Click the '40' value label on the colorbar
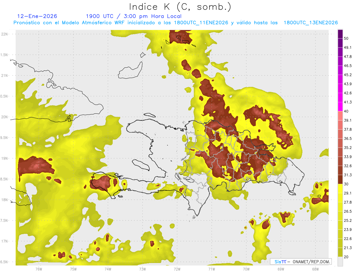This screenshot has height=273, width=354. [346, 111]
